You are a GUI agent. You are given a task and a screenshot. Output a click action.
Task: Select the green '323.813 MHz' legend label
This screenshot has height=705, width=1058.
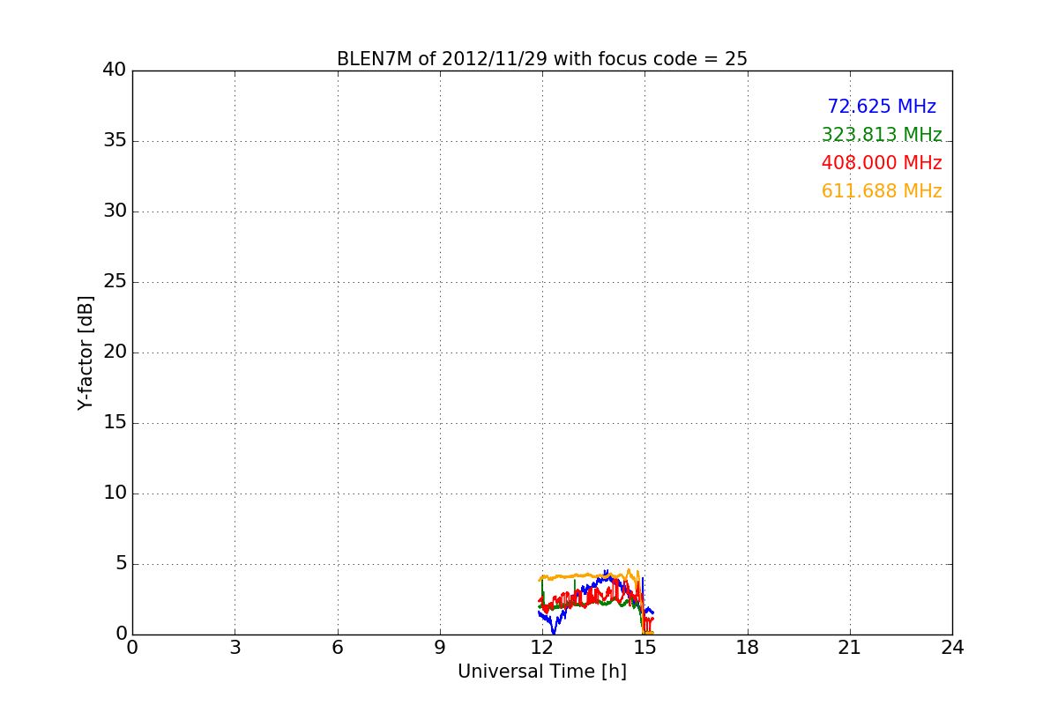tap(882, 135)
